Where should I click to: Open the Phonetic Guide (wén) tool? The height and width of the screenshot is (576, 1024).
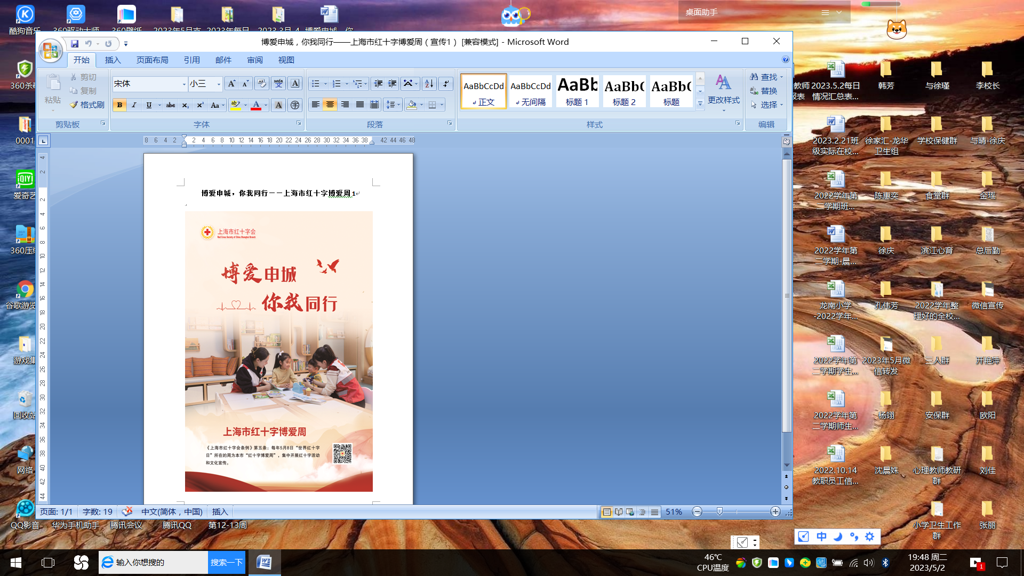point(278,84)
